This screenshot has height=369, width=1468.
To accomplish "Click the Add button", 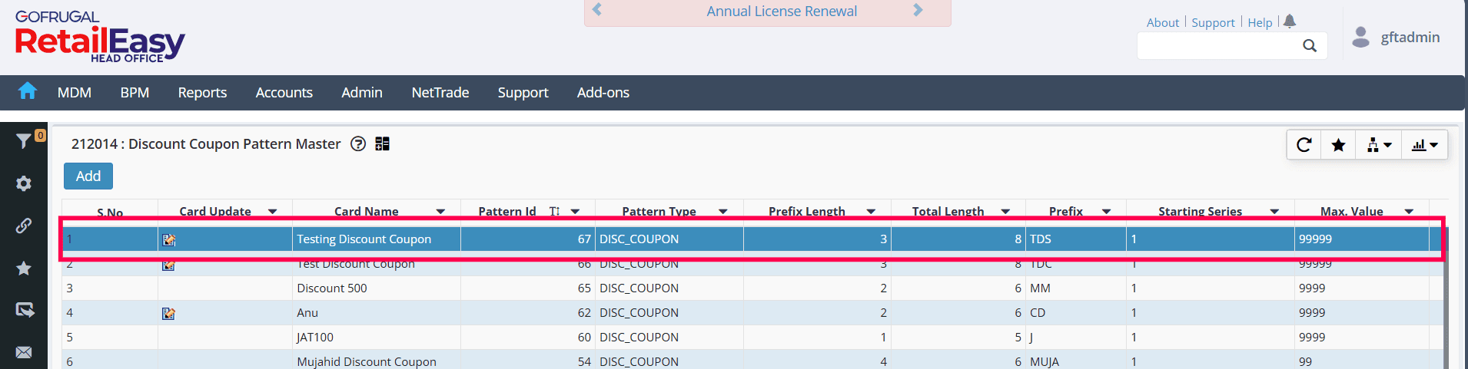I will coord(88,176).
